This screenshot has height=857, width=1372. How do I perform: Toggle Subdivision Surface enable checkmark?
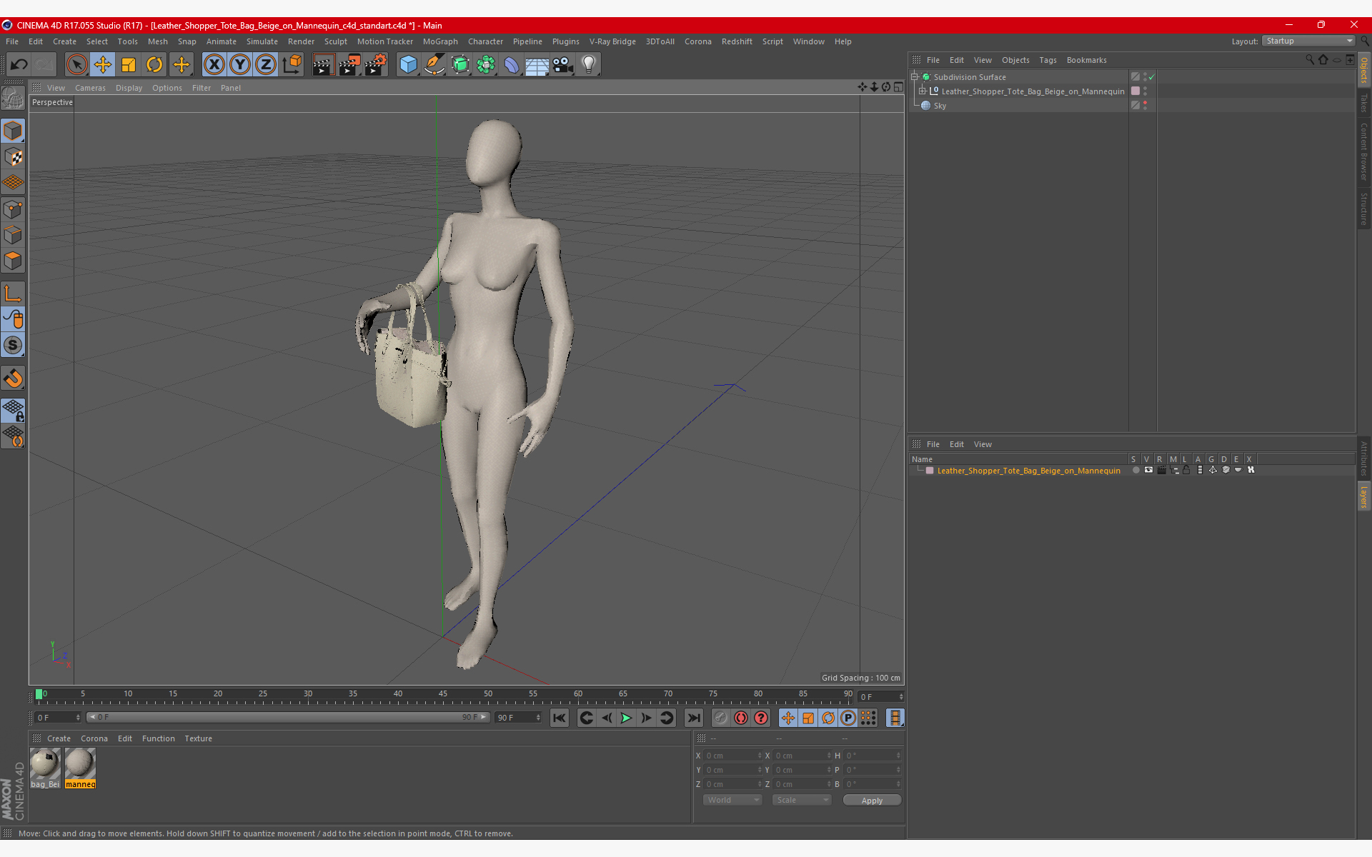pyautogui.click(x=1152, y=76)
